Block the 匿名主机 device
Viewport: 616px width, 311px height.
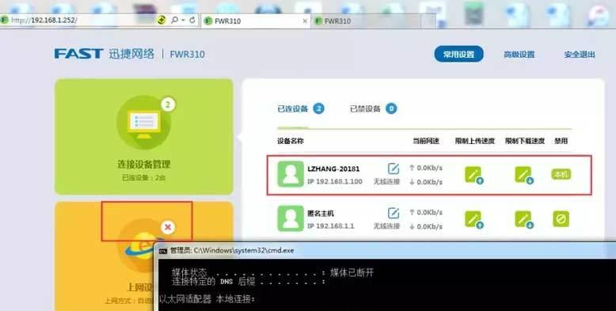(x=561, y=218)
